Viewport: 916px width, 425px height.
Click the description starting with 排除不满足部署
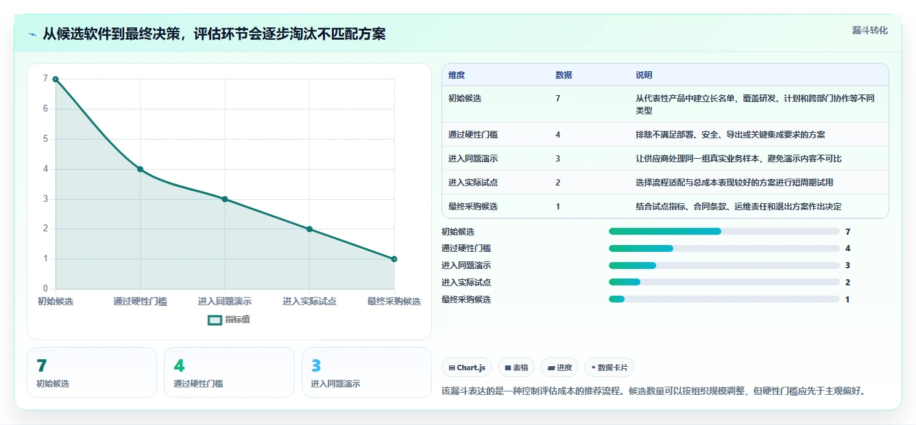pos(730,135)
